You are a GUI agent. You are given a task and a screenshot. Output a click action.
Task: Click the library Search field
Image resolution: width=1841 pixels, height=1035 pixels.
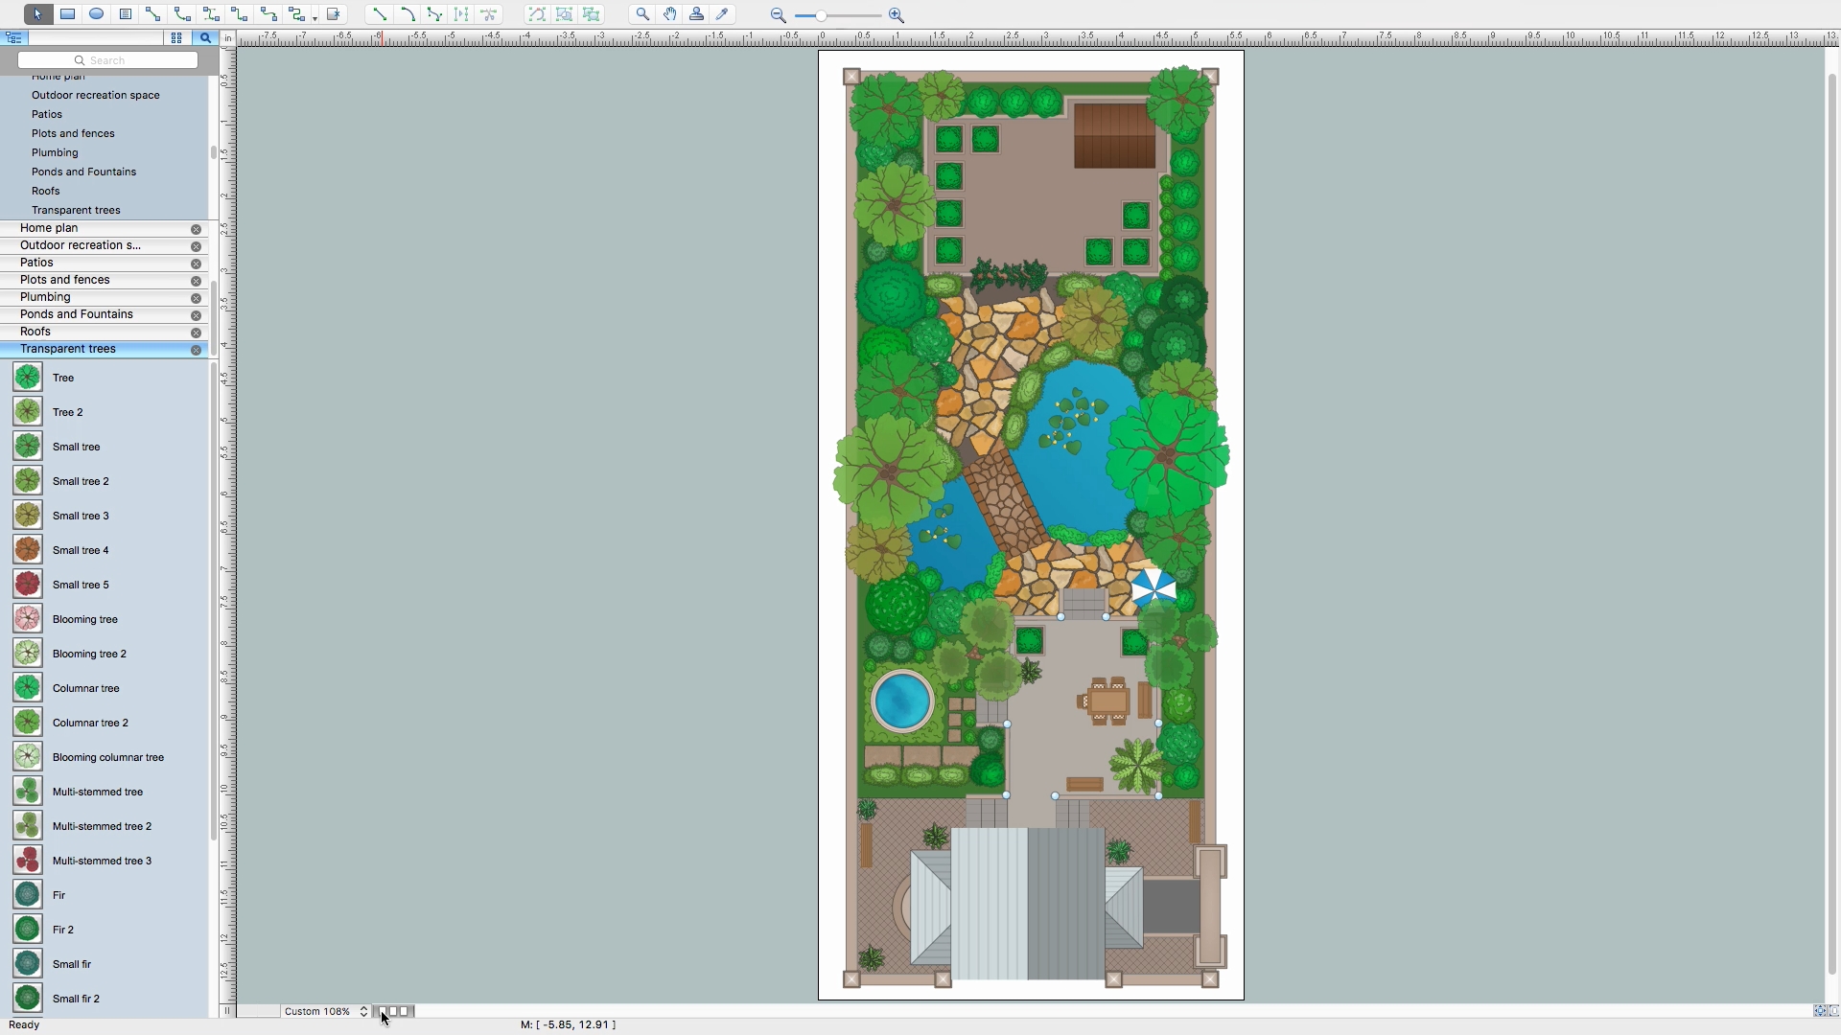tap(106, 59)
